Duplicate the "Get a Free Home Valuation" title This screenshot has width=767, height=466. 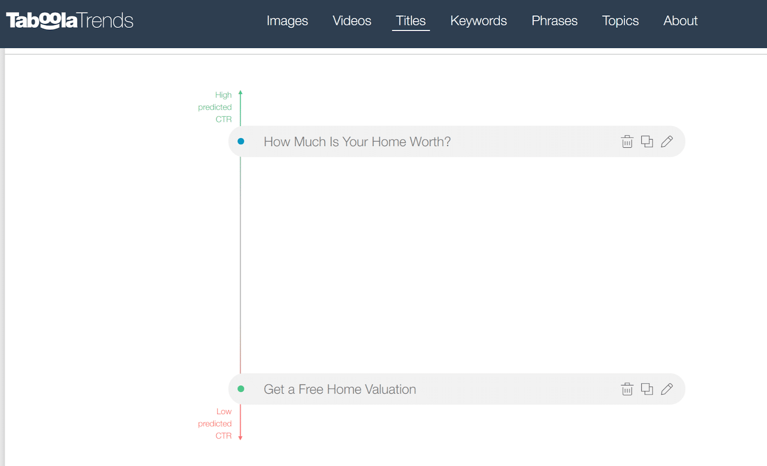coord(647,389)
